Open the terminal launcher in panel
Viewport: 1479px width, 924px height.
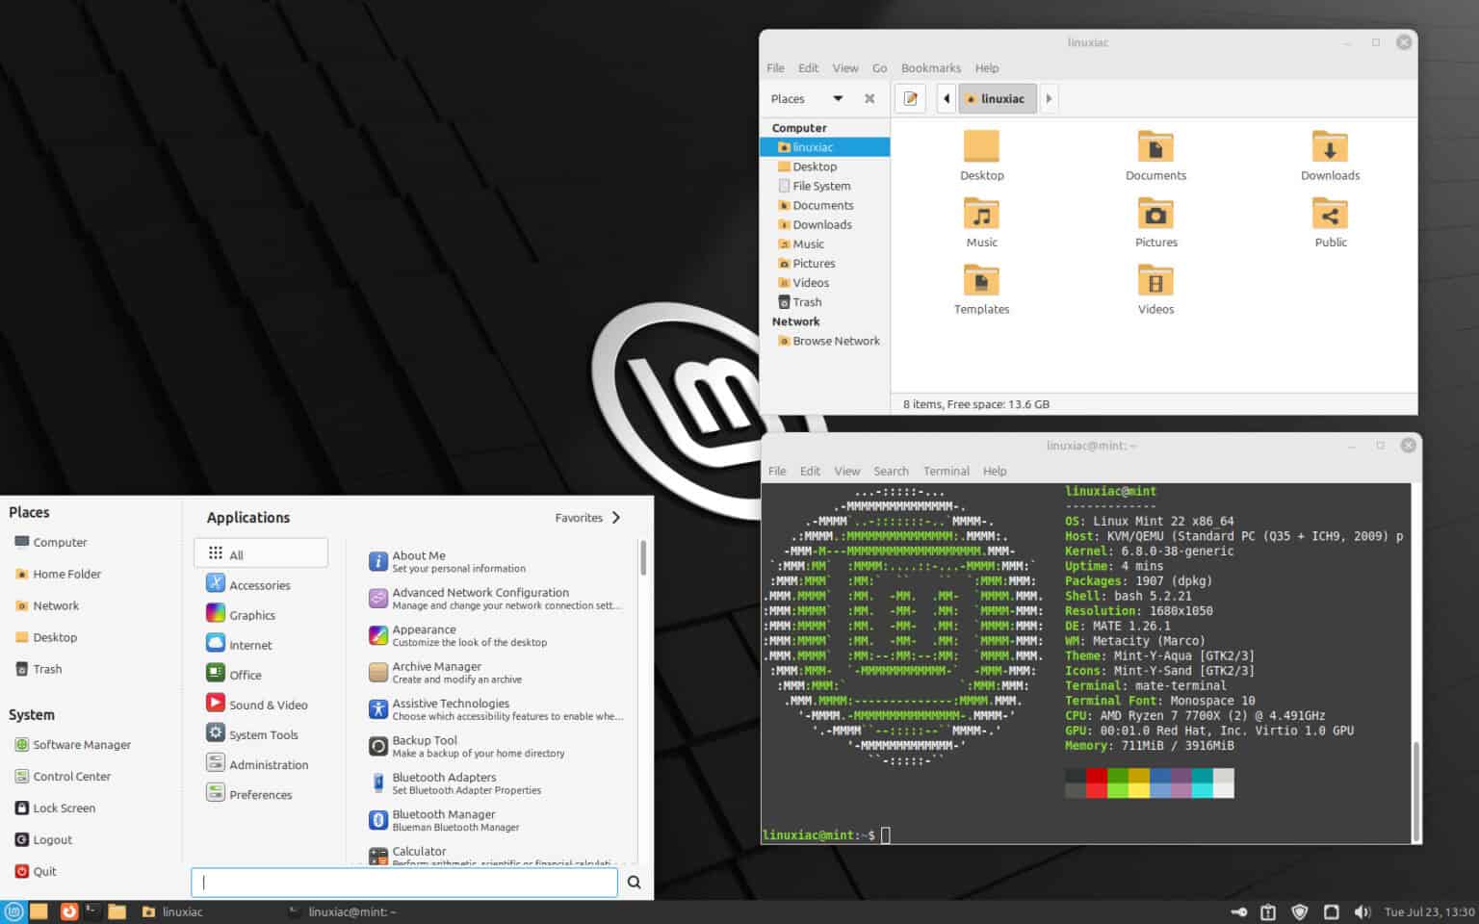(92, 911)
